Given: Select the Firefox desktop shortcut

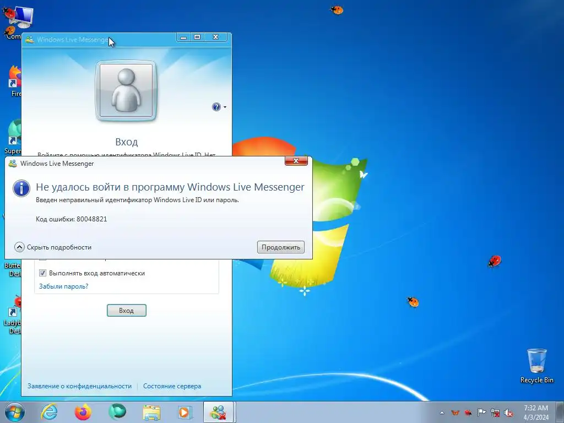Looking at the screenshot, I should (14, 82).
